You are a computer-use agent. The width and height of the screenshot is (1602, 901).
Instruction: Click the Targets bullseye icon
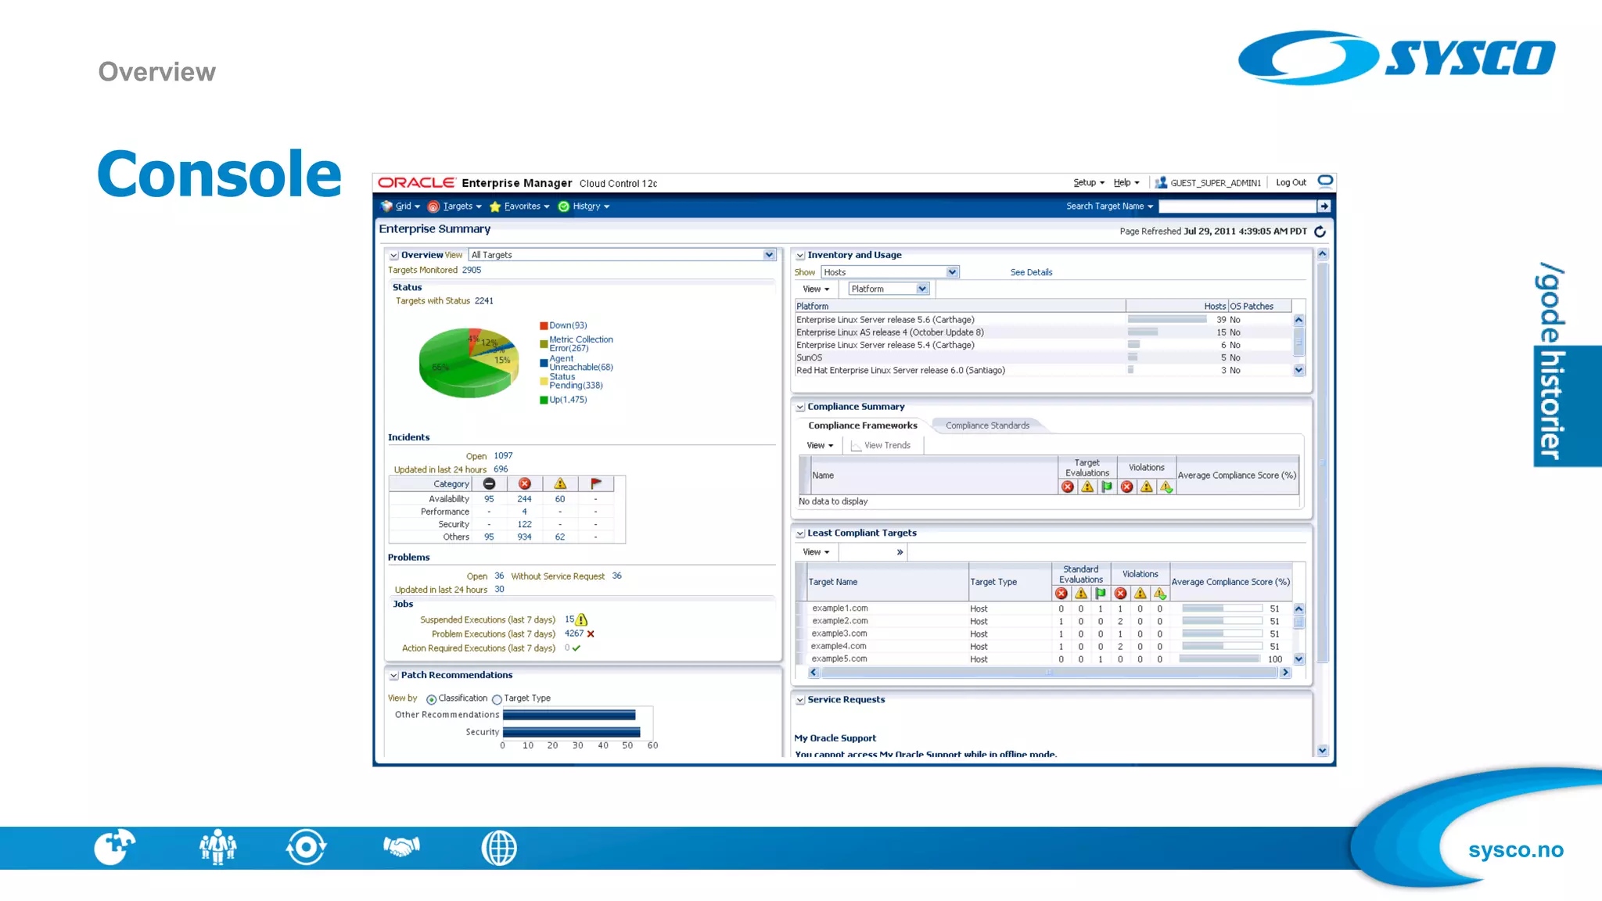click(433, 206)
